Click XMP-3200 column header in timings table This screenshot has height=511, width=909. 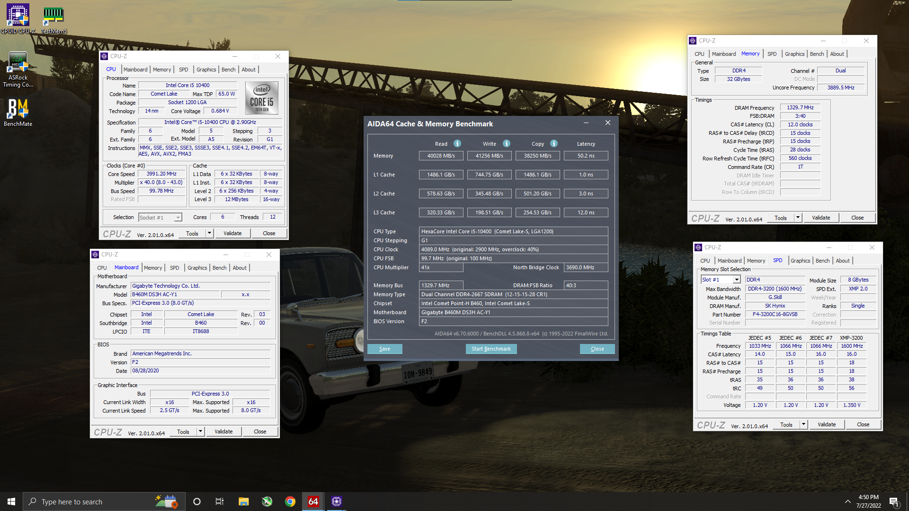(851, 338)
